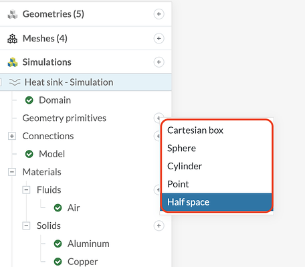Viewport: 305px width, 267px height.
Task: Click the green check beside Model
Action: click(29, 154)
